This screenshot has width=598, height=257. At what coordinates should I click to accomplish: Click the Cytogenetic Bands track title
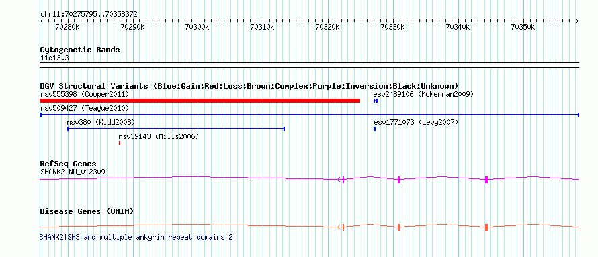[80, 50]
